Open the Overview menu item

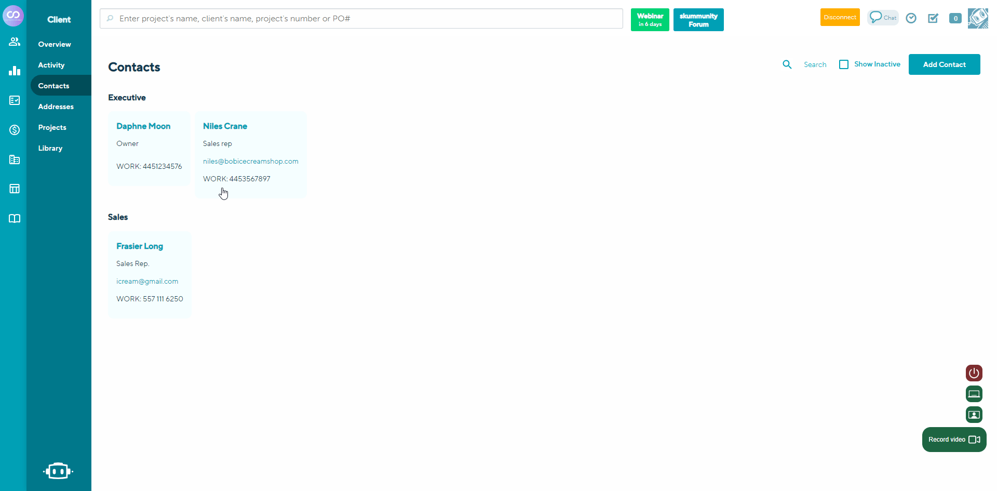click(x=55, y=44)
